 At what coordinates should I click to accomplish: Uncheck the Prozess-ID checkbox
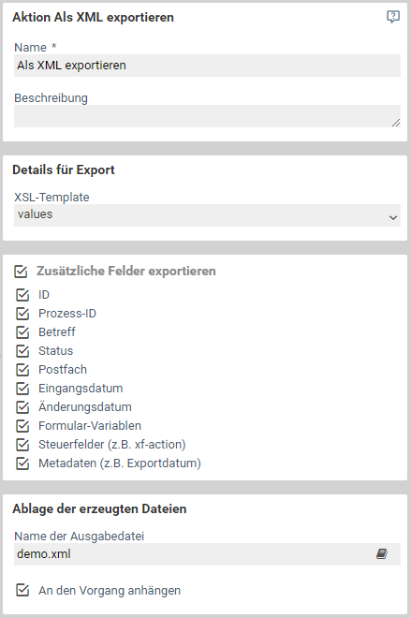click(22, 314)
